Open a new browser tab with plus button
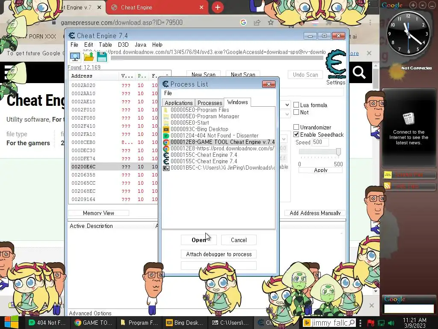Image resolution: width=438 pixels, height=329 pixels. point(218,7)
